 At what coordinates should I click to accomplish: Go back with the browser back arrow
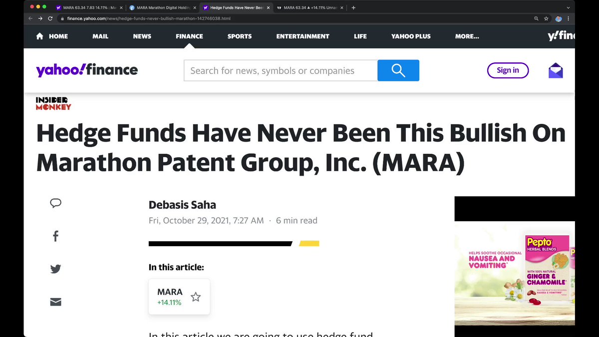[31, 18]
